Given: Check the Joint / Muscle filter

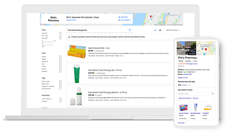Looking at the screenshot, I should click(x=60, y=99).
